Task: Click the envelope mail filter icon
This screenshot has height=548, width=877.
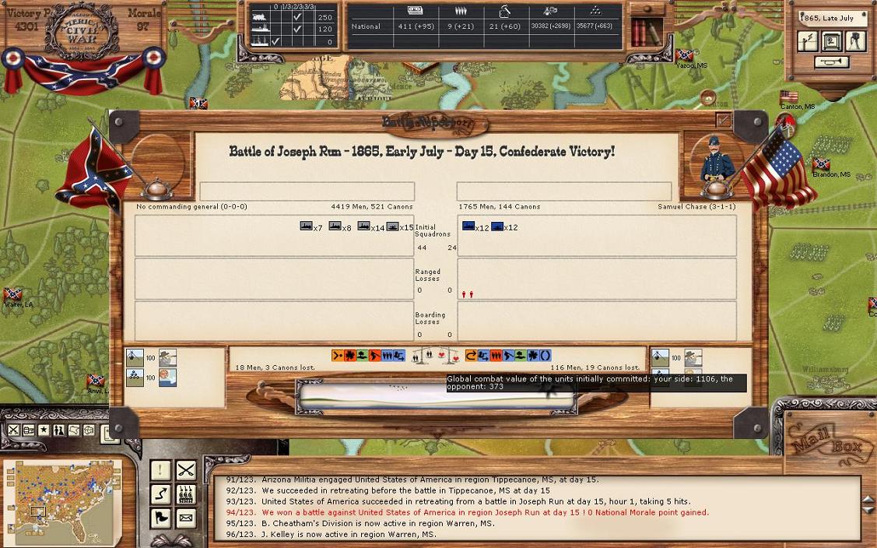Action: (x=185, y=518)
